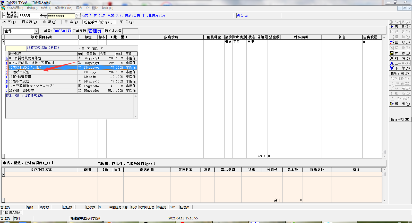Click the 冲销(Z) reversal button

pyautogui.click(x=400, y=83)
